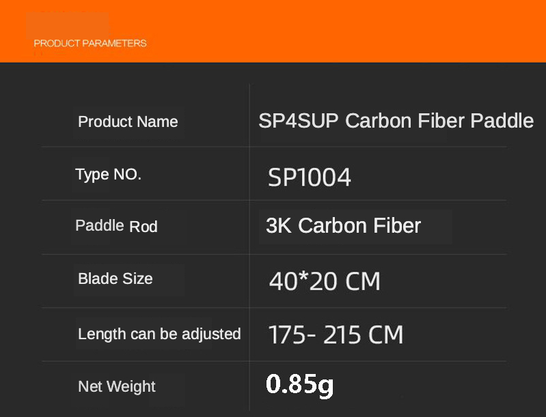The height and width of the screenshot is (417, 546).
Task: Click the word Paddle ending the product name
Action: click(502, 121)
